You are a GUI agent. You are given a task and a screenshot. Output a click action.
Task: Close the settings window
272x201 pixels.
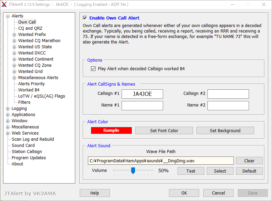264,4
